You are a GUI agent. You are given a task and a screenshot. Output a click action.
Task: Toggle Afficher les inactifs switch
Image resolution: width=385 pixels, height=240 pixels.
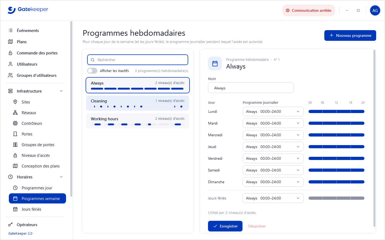click(x=92, y=71)
